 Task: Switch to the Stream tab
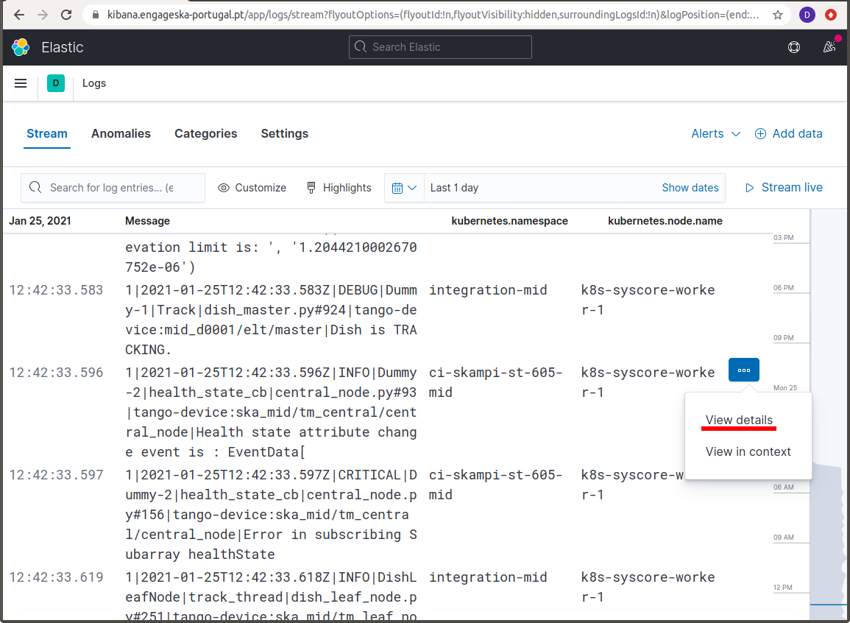pos(47,133)
